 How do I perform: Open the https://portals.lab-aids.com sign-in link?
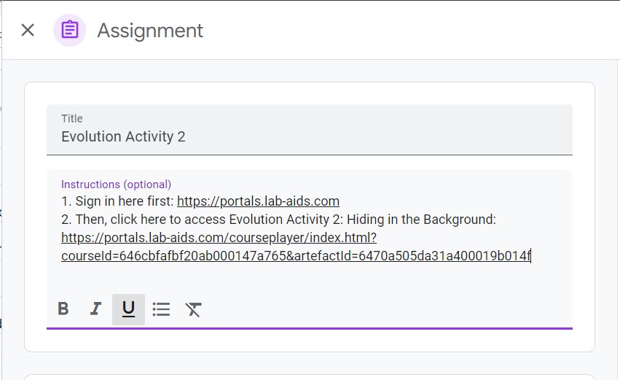pos(258,201)
